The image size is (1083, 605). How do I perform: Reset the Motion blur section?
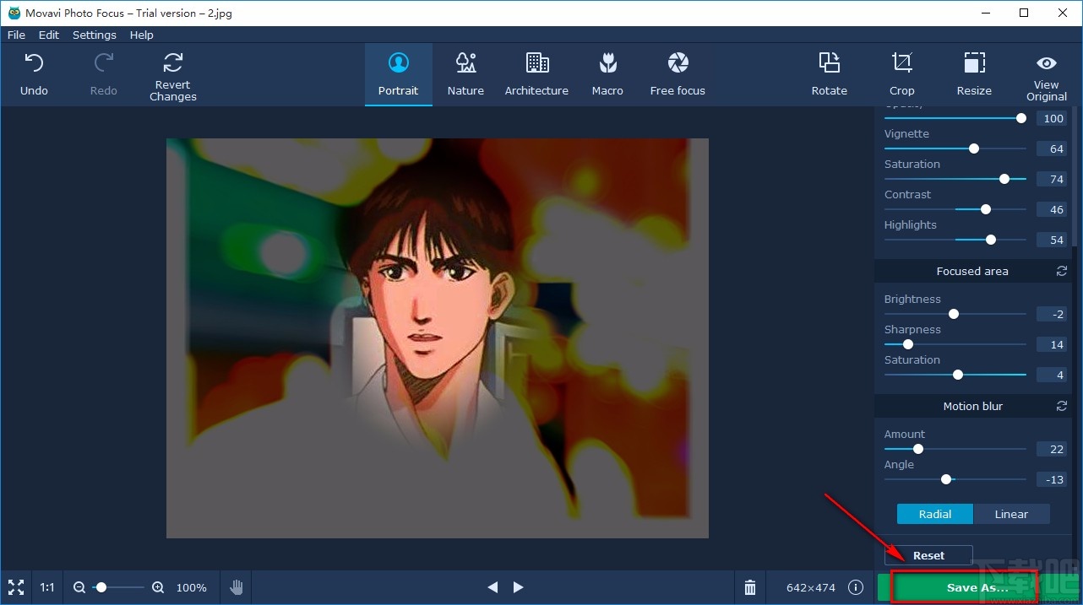click(1062, 406)
